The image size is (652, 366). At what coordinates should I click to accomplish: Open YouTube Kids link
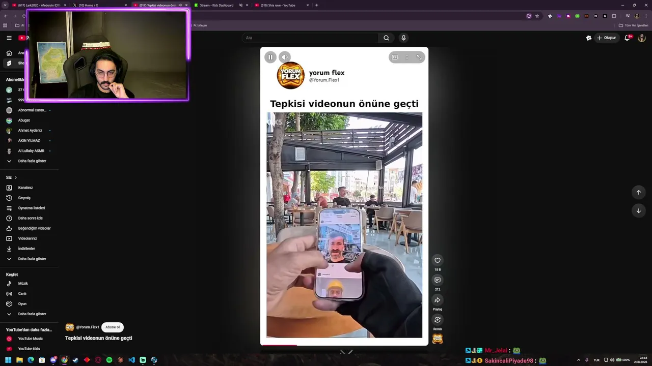click(x=29, y=349)
